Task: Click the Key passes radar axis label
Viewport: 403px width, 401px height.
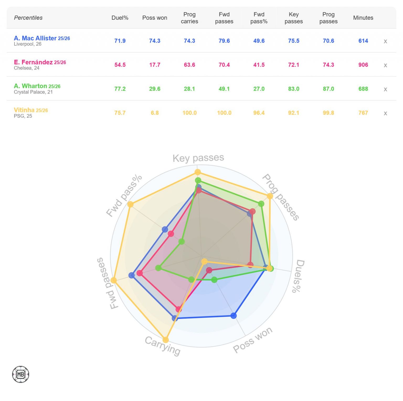Action: point(198,158)
